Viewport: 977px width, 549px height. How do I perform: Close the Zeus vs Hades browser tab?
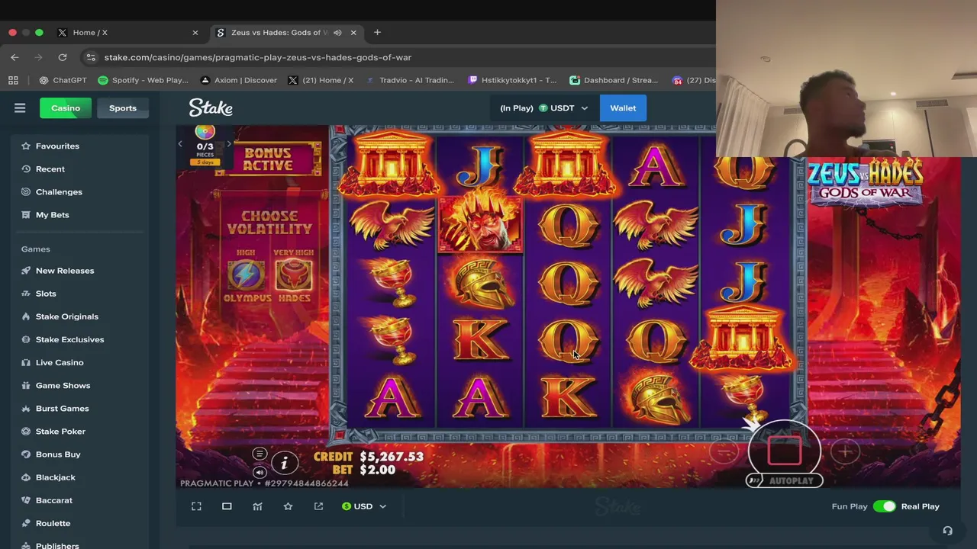point(353,33)
